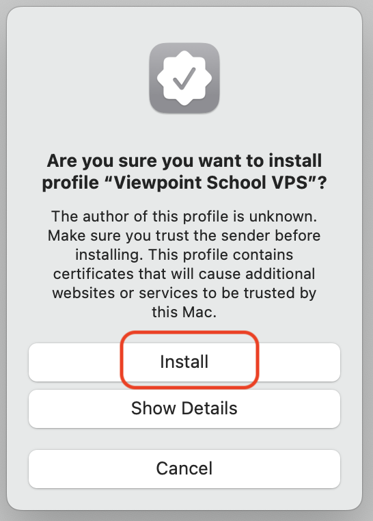Click "this Mac." line in description
This screenshot has width=373, height=521.
coord(184,312)
